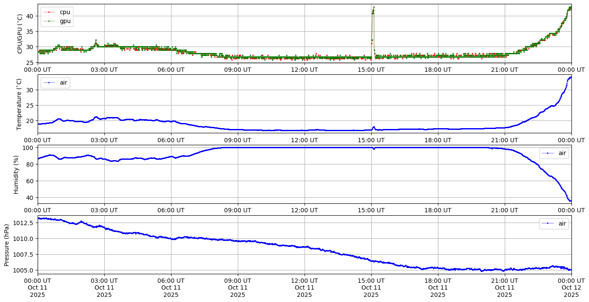Viewport: 589px width, 302px height.
Task: Select the Pressure (hPa) y-axis label
Action: pos(7,245)
